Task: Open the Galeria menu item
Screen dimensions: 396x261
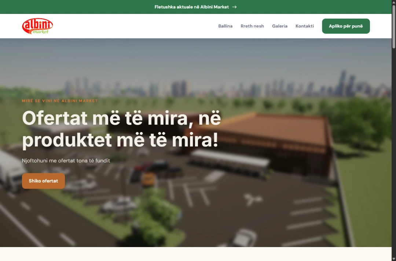Action: click(x=279, y=26)
